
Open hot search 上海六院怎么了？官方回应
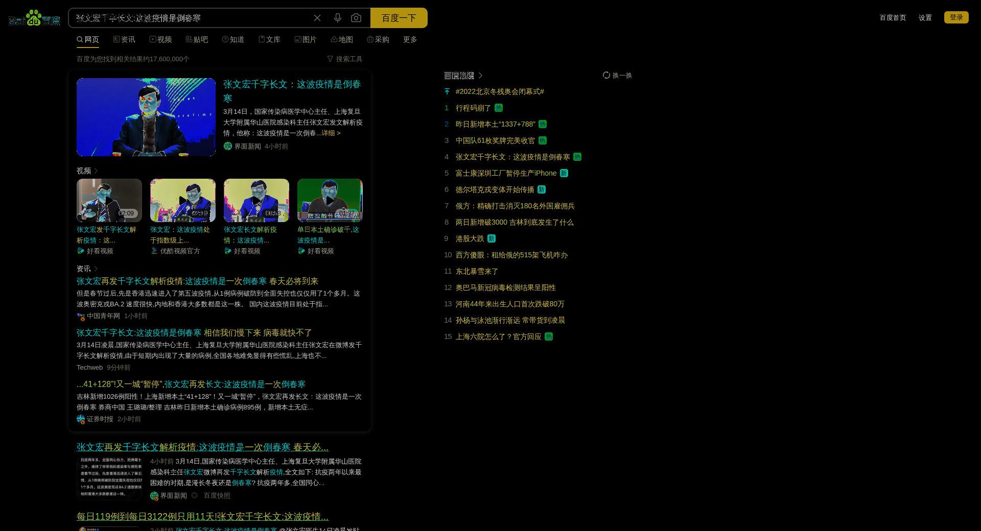coord(498,336)
